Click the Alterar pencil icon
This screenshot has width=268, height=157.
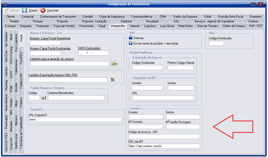click(x=7, y=10)
